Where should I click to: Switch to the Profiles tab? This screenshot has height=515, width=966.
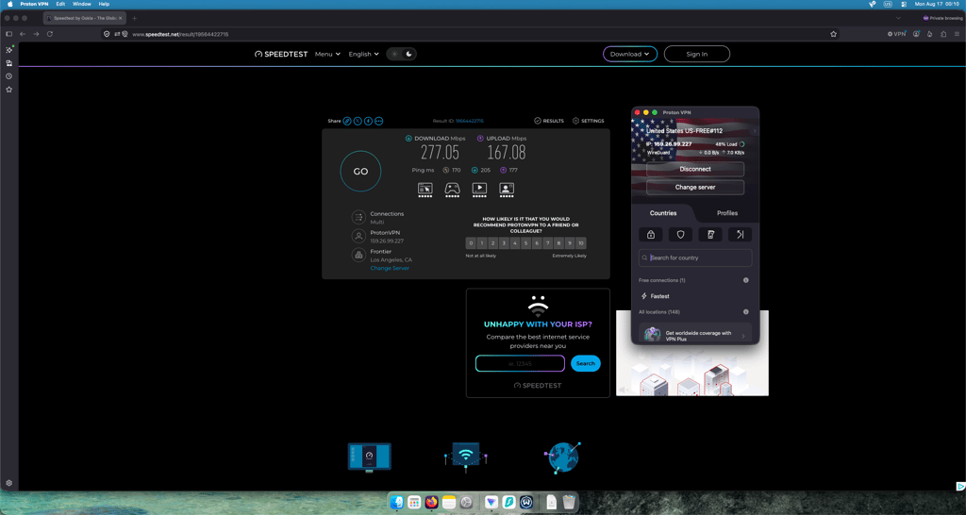[727, 213]
